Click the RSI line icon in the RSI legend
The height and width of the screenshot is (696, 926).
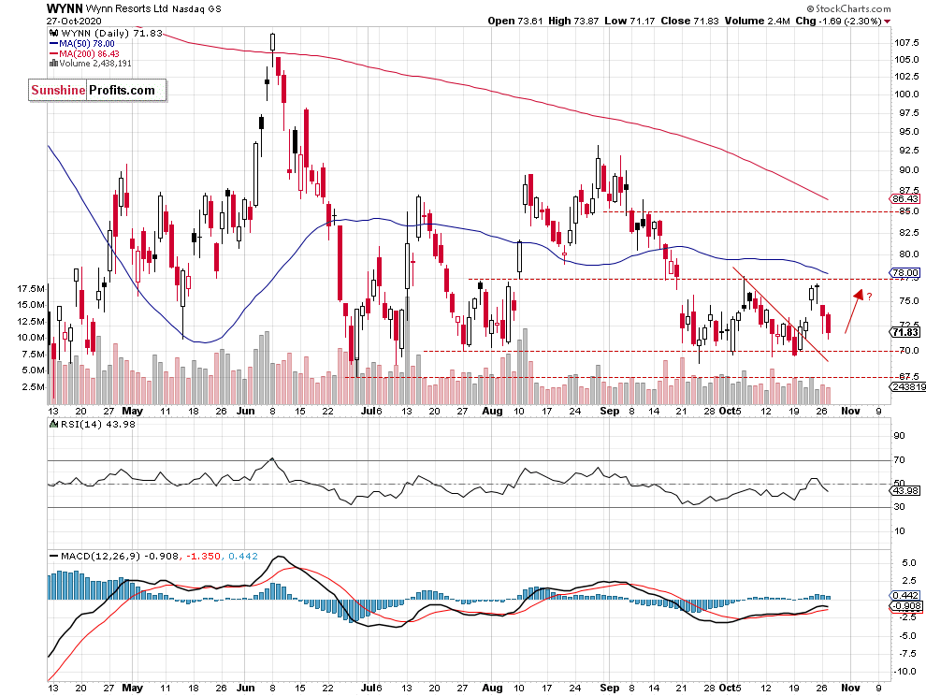click(53, 424)
